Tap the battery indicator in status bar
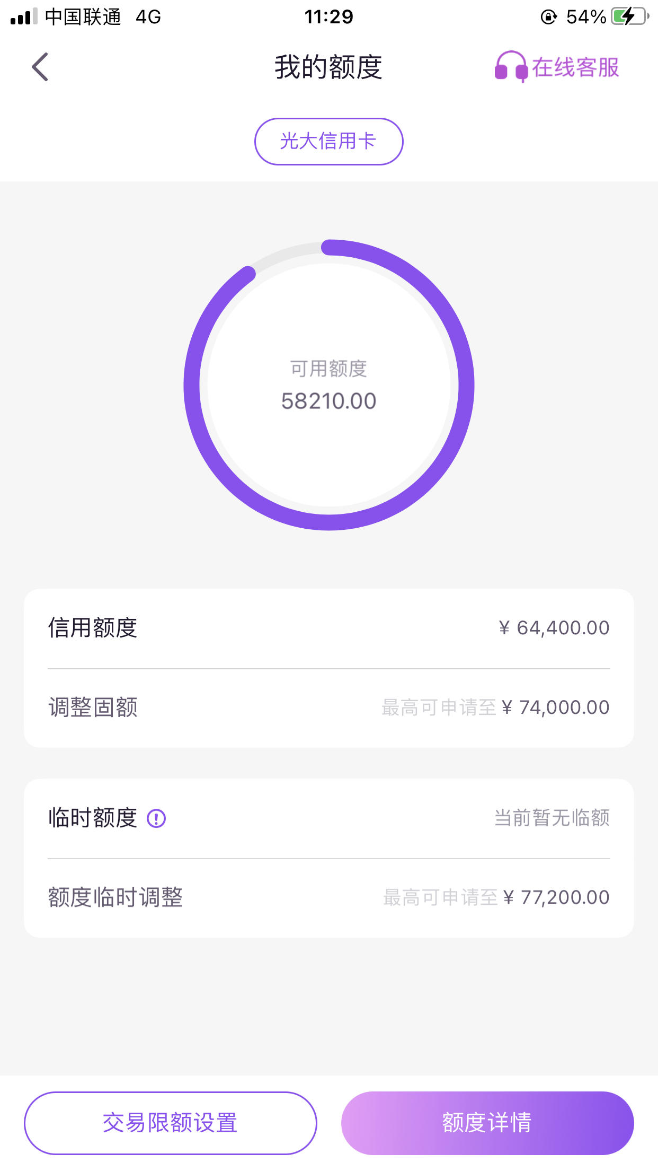The height and width of the screenshot is (1171, 658). [x=630, y=16]
